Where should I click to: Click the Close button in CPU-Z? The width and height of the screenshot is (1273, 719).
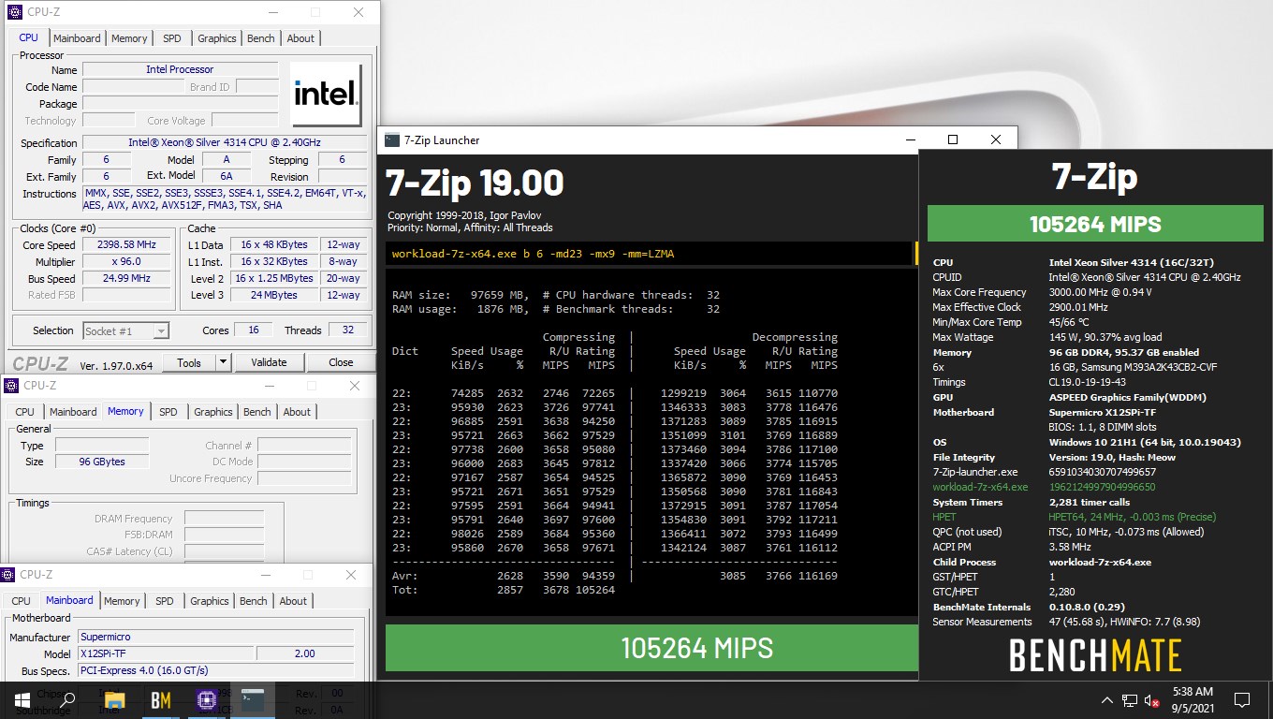[x=341, y=362]
